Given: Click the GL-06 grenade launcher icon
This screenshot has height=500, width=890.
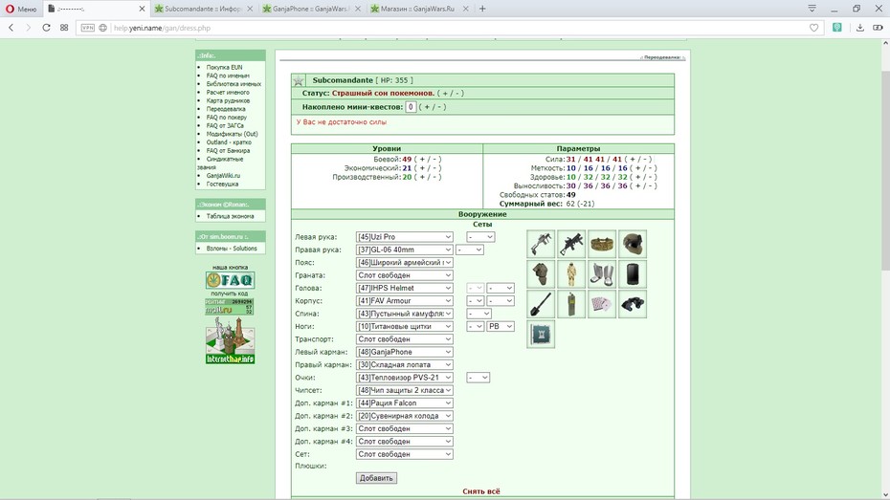Looking at the screenshot, I should coord(571,245).
